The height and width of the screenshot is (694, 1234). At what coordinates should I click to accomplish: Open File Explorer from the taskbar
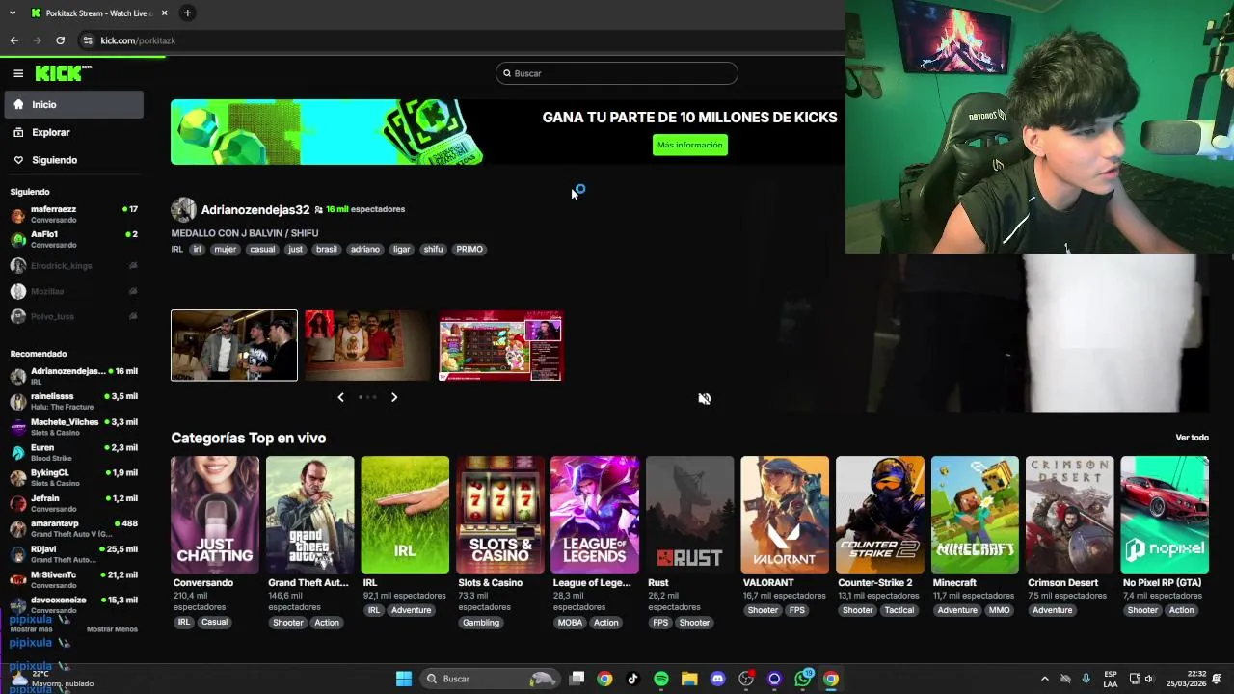click(689, 679)
